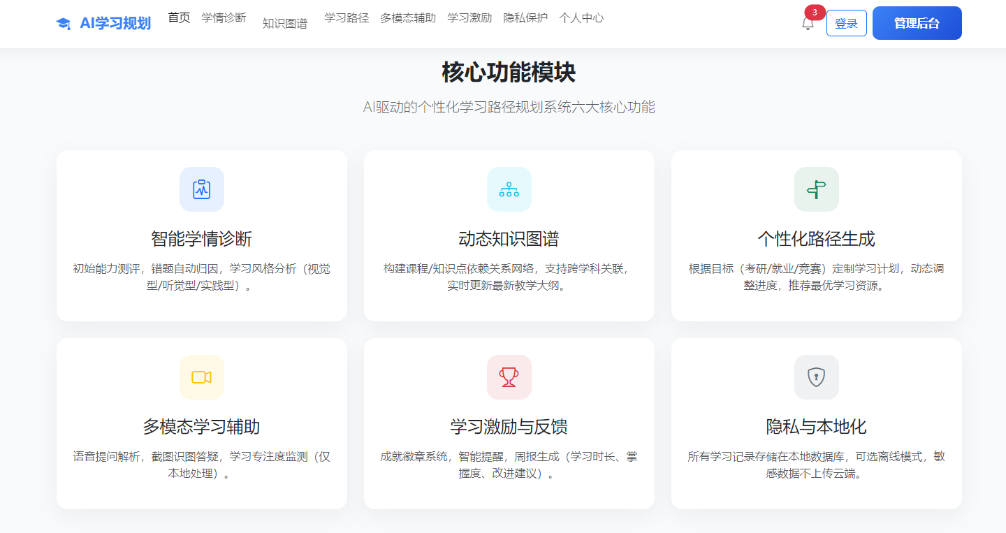1006x533 pixels.
Task: Click the 多模态学习辅助 camera icon
Action: click(202, 377)
